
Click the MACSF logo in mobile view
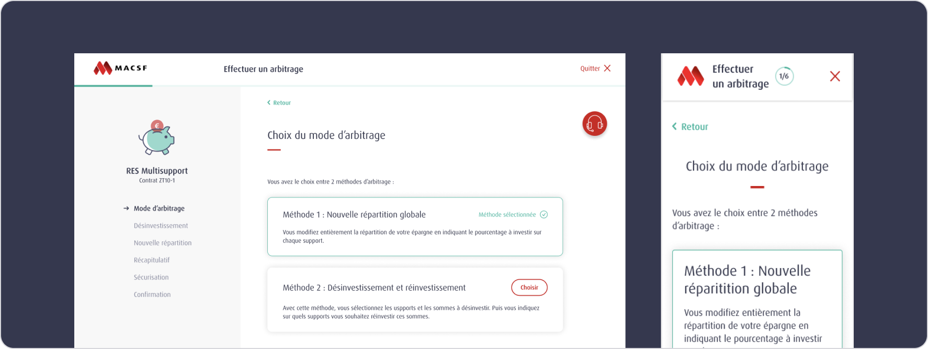(x=691, y=76)
